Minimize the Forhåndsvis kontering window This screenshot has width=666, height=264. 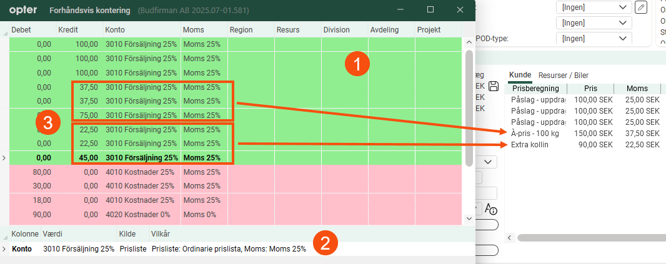(x=400, y=10)
